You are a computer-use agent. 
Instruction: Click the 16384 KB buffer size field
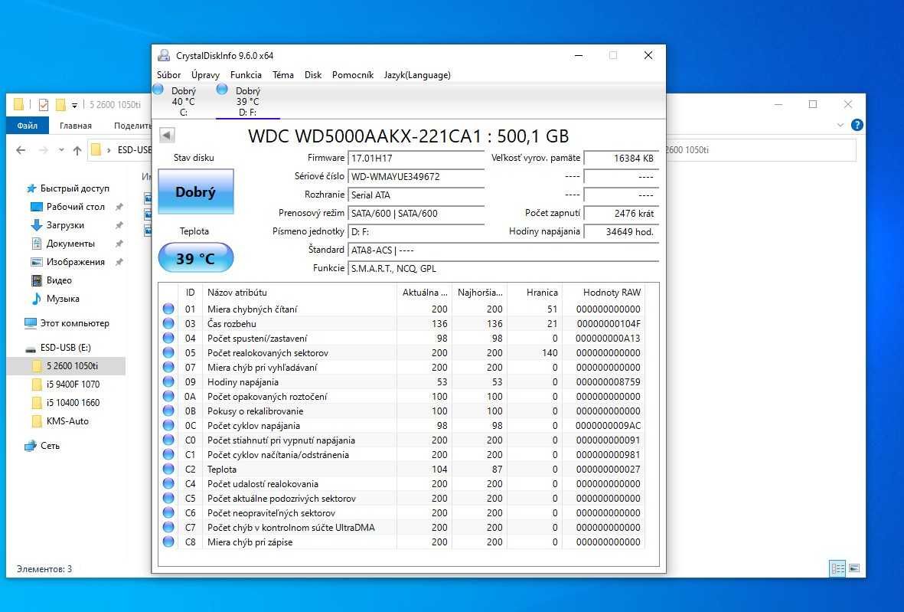(x=621, y=158)
